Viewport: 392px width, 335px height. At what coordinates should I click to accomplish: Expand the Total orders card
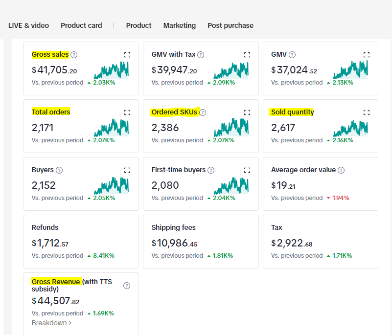pyautogui.click(x=127, y=112)
